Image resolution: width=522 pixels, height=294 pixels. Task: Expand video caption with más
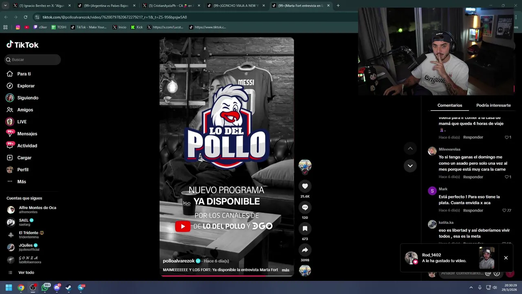[x=285, y=270]
